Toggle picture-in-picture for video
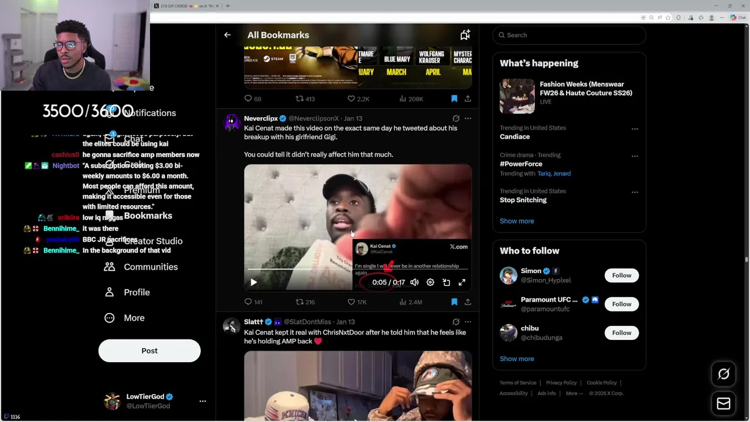This screenshot has height=422, width=750. coord(446,283)
